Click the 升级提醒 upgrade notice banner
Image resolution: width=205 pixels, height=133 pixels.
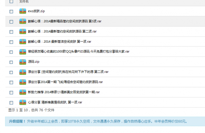[105, 121]
